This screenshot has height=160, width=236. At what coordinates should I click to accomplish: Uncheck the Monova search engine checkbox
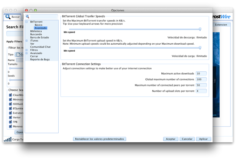10,126
